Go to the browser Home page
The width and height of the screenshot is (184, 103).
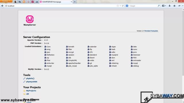pyautogui.click(x=175, y=6)
